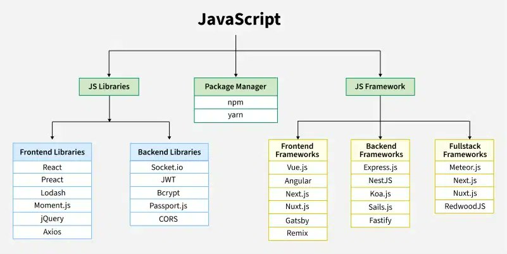Click Sails.js in Backend Frameworks
Screen dimensions: 507x254
pyautogui.click(x=380, y=207)
